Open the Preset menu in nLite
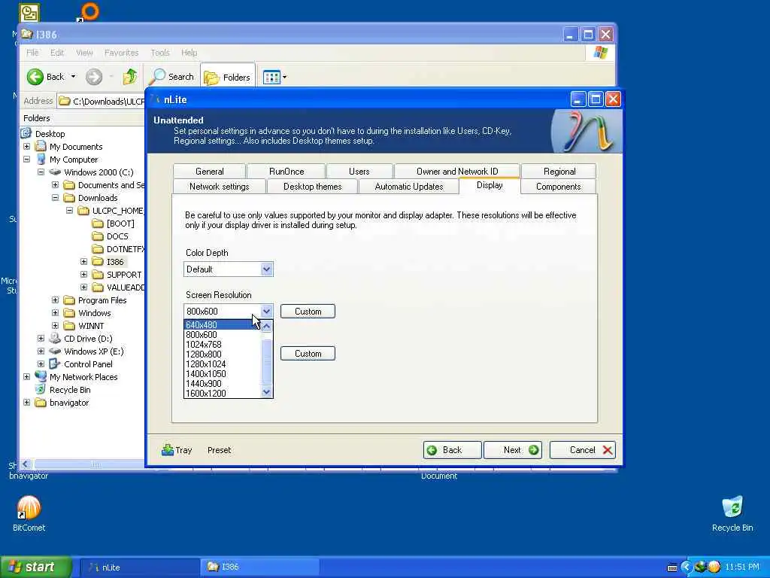 [x=219, y=450]
